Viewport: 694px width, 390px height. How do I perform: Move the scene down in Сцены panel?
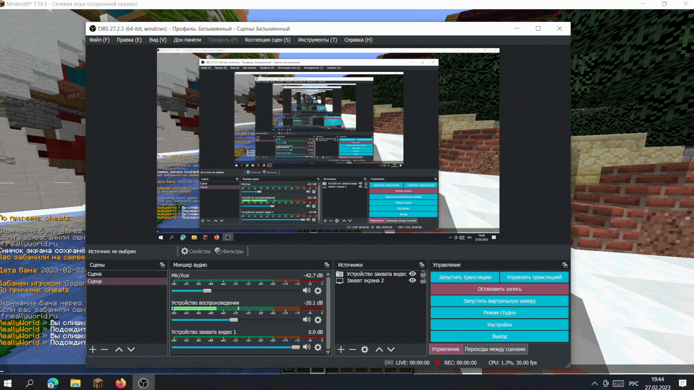coord(131,349)
